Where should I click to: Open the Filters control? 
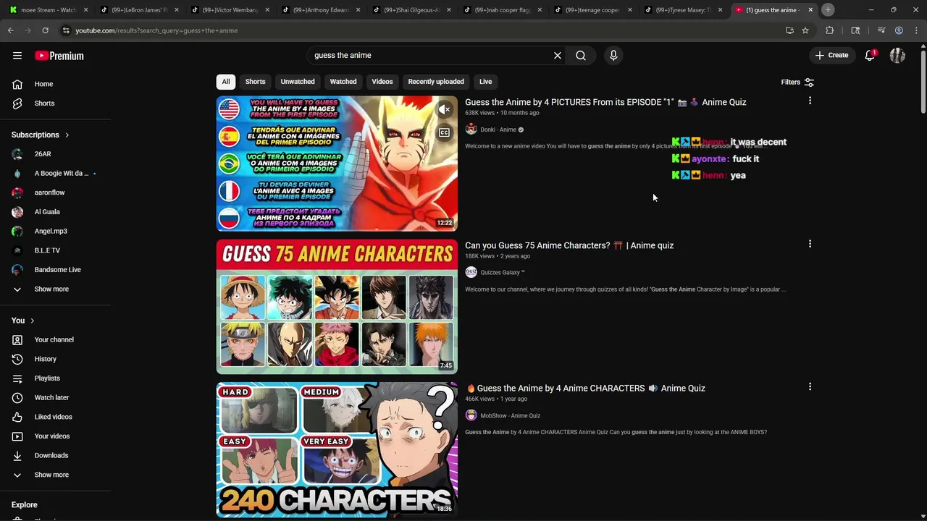(x=797, y=82)
